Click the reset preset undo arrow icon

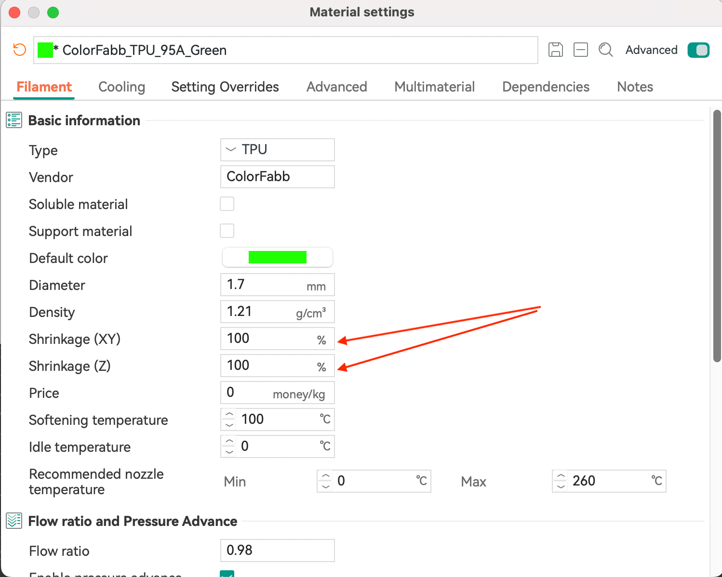[20, 50]
